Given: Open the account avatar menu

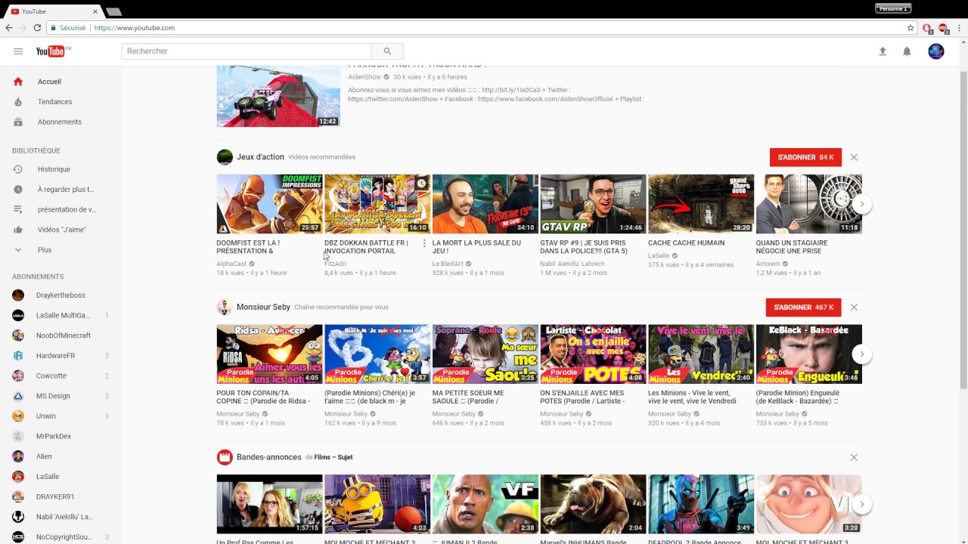Looking at the screenshot, I should click(936, 51).
